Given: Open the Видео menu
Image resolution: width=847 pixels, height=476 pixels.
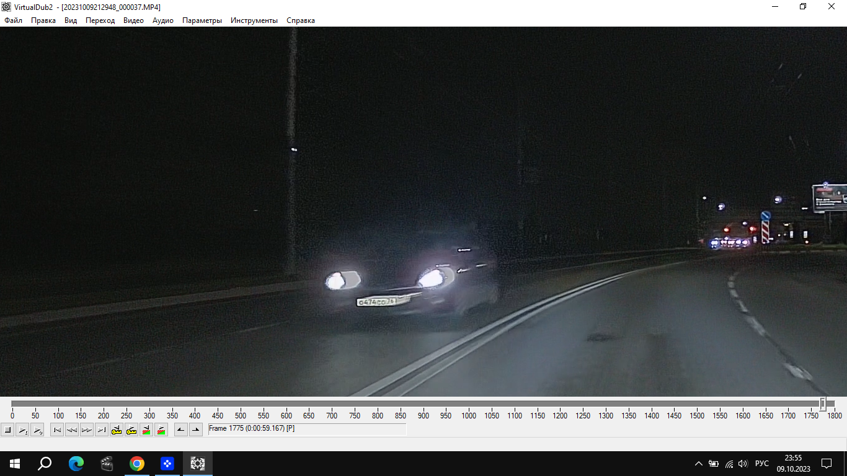Looking at the screenshot, I should coord(133,20).
